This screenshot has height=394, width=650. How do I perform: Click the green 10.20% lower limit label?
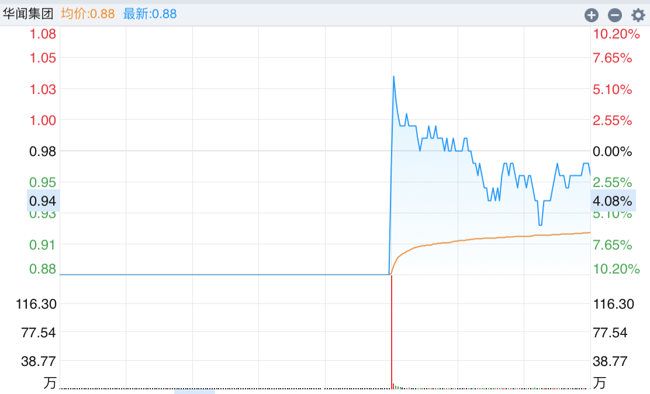616,269
